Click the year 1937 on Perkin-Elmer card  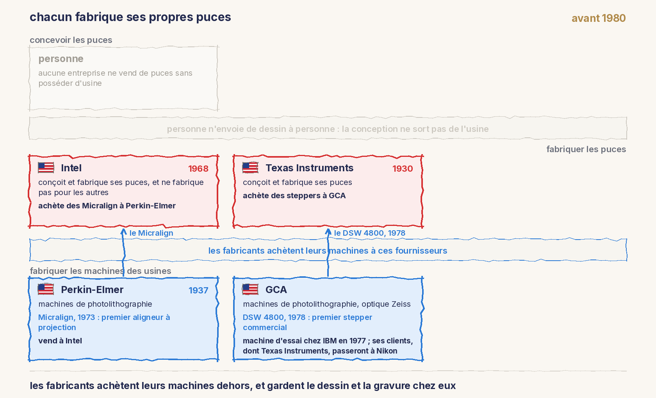198,290
